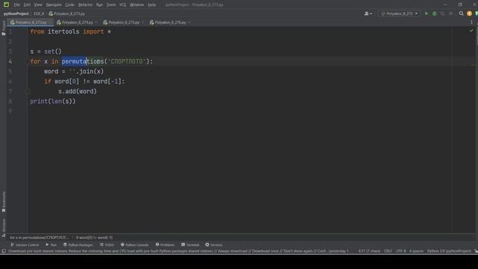
Task: Open the run configuration dropdown Polyakov_8_272
Action: (x=400, y=13)
